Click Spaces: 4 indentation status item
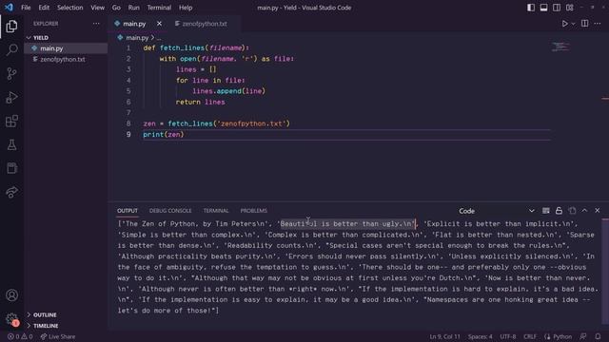609x342 pixels. click(480, 336)
